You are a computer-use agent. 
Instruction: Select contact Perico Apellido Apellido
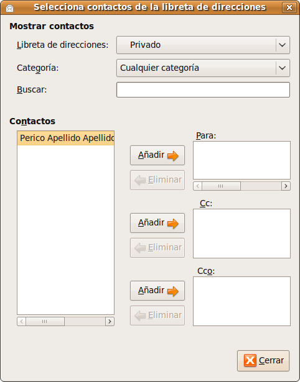(x=65, y=138)
